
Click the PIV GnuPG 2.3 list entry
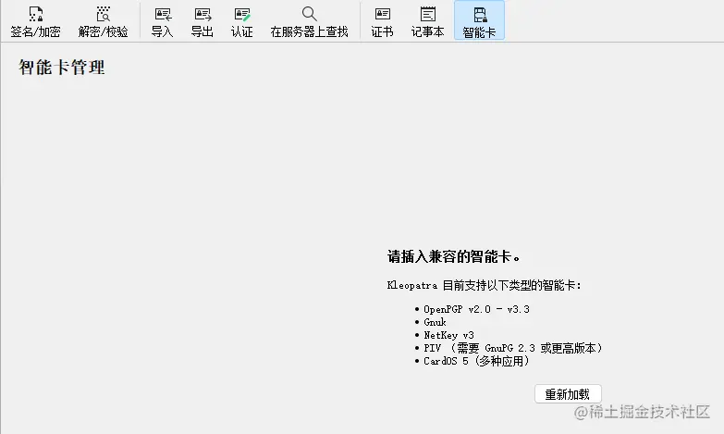[x=513, y=348]
